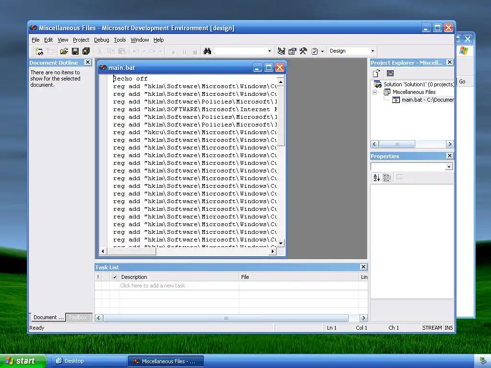Open the Design view mode dropdown
The height and width of the screenshot is (368, 491).
tap(373, 51)
